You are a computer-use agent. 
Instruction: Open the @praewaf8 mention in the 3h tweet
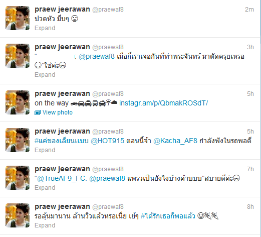pos(97,57)
